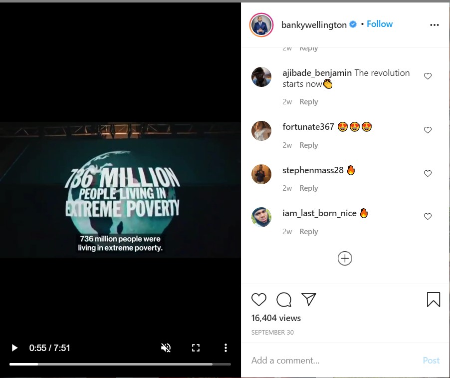
Task: Share post using the paper plane icon
Action: pyautogui.click(x=308, y=299)
